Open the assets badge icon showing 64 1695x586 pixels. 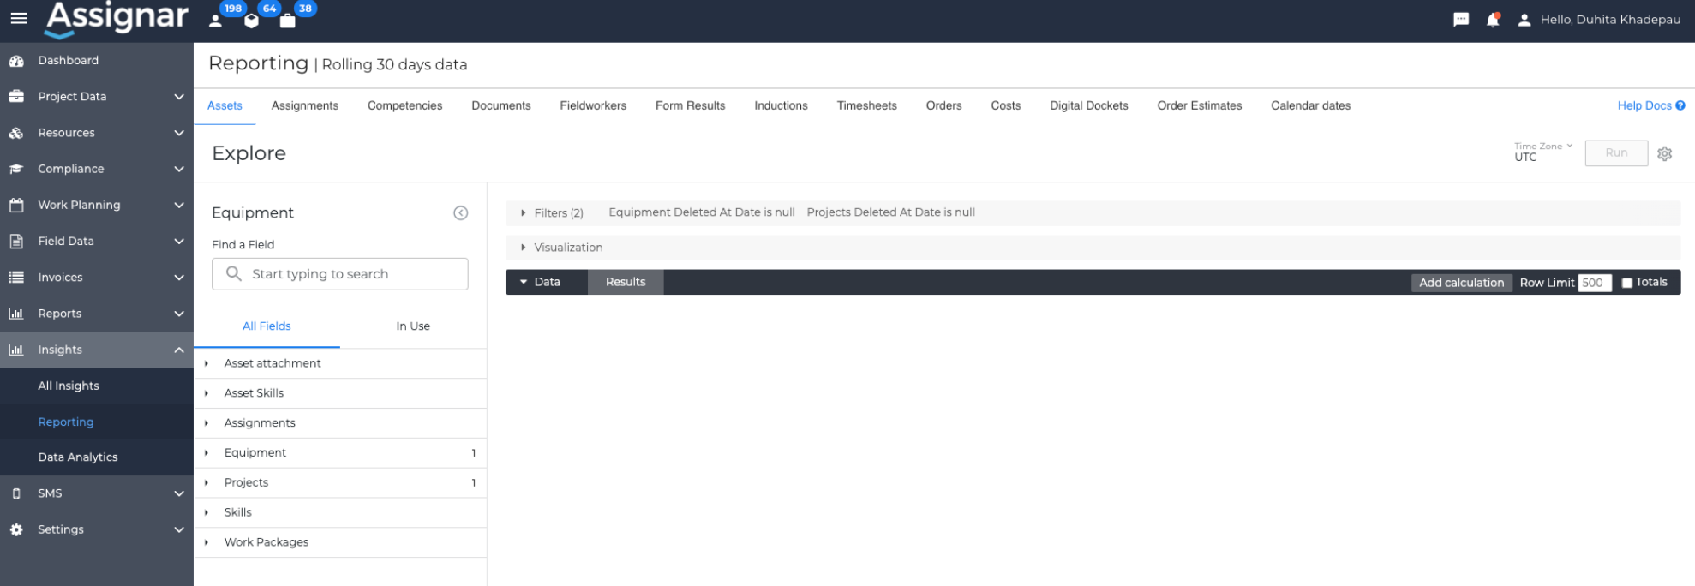point(251,21)
